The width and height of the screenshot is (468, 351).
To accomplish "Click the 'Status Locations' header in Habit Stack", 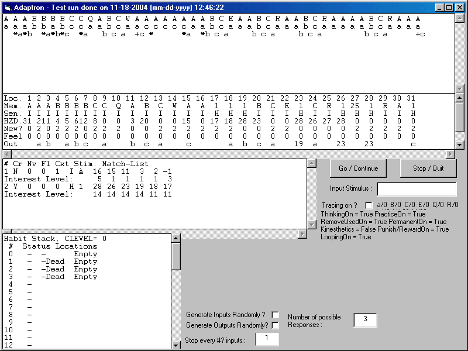I will [60, 246].
